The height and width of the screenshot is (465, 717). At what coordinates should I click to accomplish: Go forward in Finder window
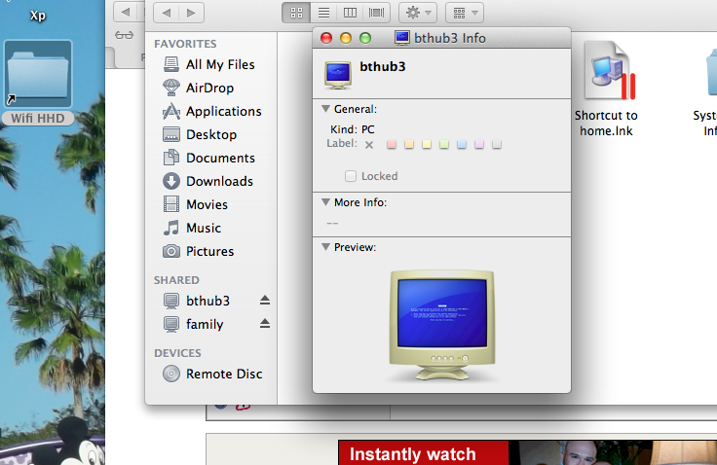click(x=191, y=13)
